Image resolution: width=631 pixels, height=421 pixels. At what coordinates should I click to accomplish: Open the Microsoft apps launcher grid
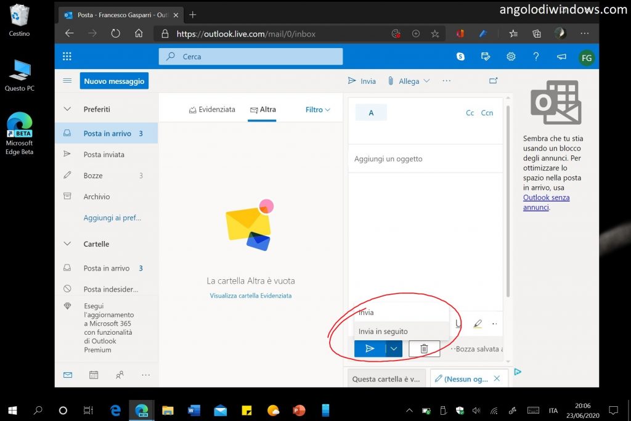click(67, 57)
